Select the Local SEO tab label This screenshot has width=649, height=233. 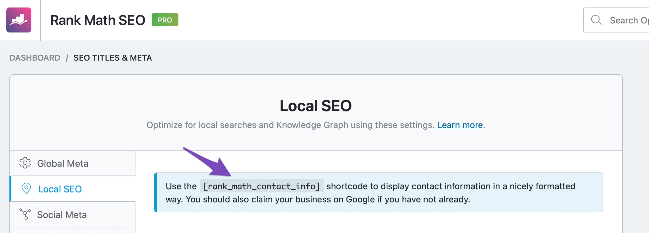(x=60, y=189)
